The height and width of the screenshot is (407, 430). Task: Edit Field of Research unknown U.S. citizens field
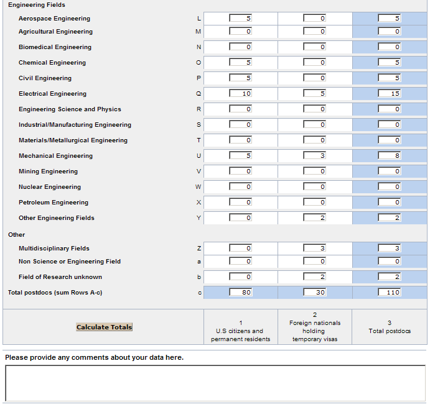click(x=240, y=277)
